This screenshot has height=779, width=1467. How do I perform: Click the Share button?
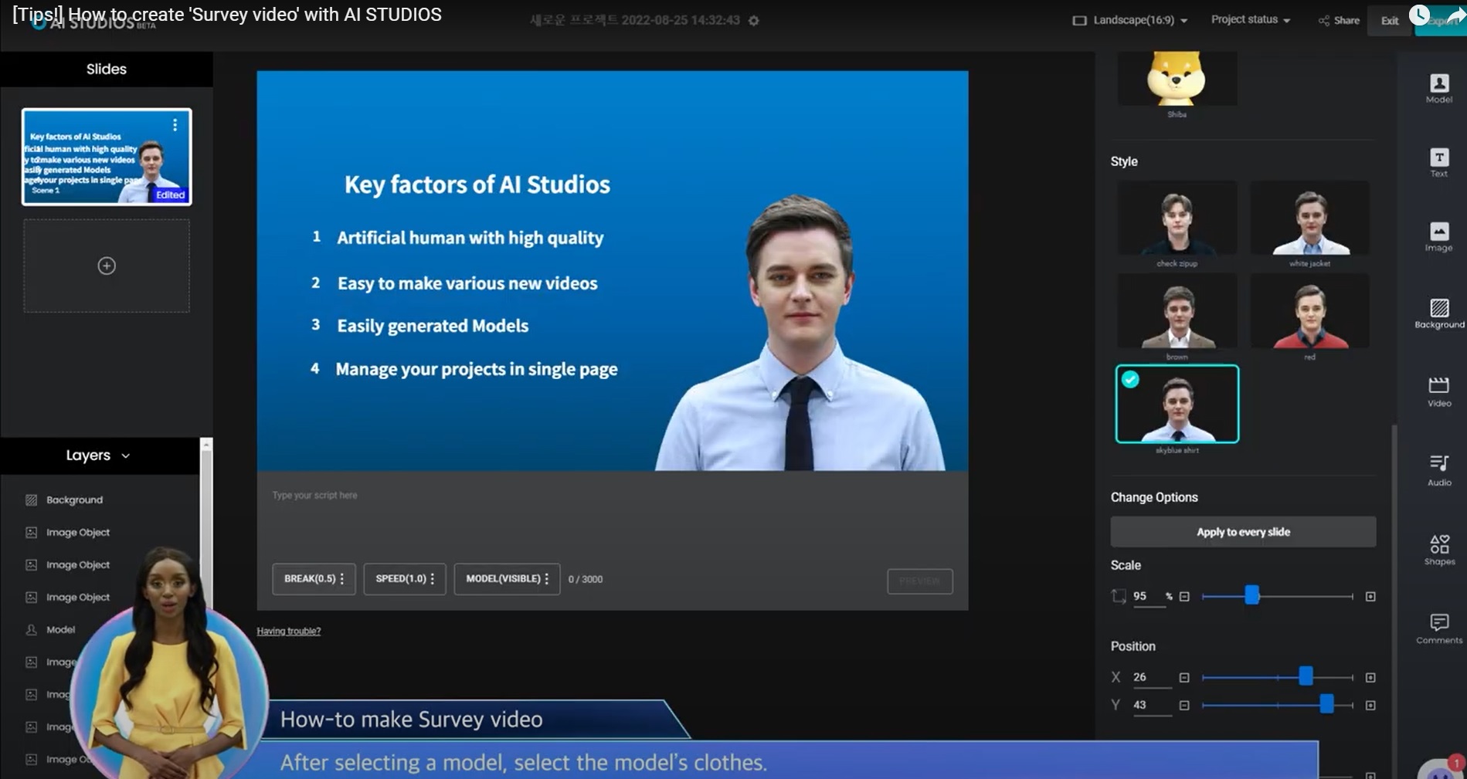click(x=1339, y=20)
